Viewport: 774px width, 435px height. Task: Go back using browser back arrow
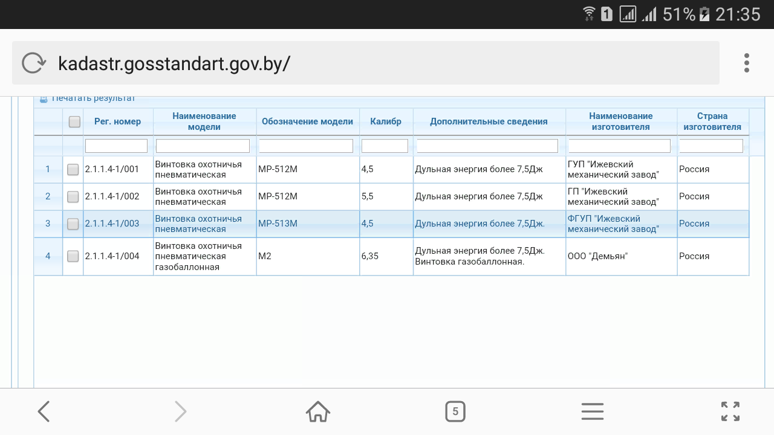44,411
